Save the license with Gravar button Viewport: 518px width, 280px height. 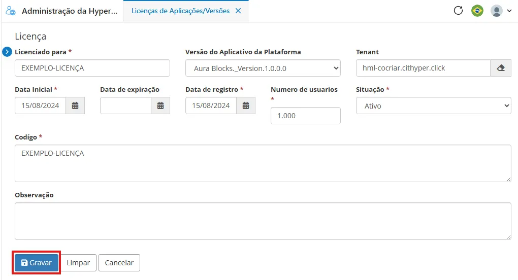pyautogui.click(x=37, y=263)
